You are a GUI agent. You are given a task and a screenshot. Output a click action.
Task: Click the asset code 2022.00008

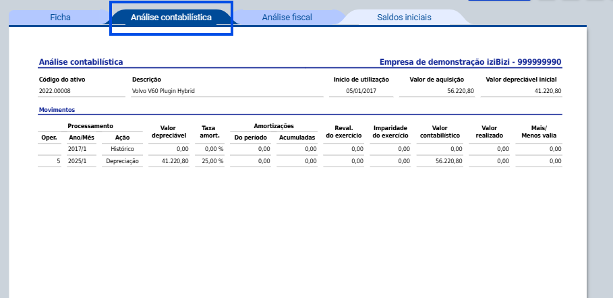(55, 91)
